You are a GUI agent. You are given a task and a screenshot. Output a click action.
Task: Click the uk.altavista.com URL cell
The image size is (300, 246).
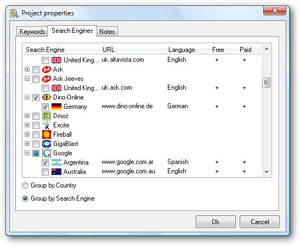pos(123,60)
